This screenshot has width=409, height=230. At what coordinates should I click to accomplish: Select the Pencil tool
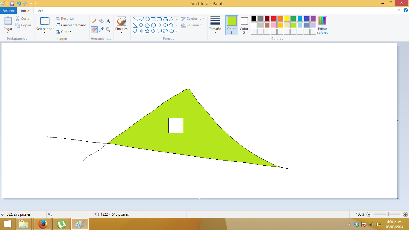click(x=94, y=21)
